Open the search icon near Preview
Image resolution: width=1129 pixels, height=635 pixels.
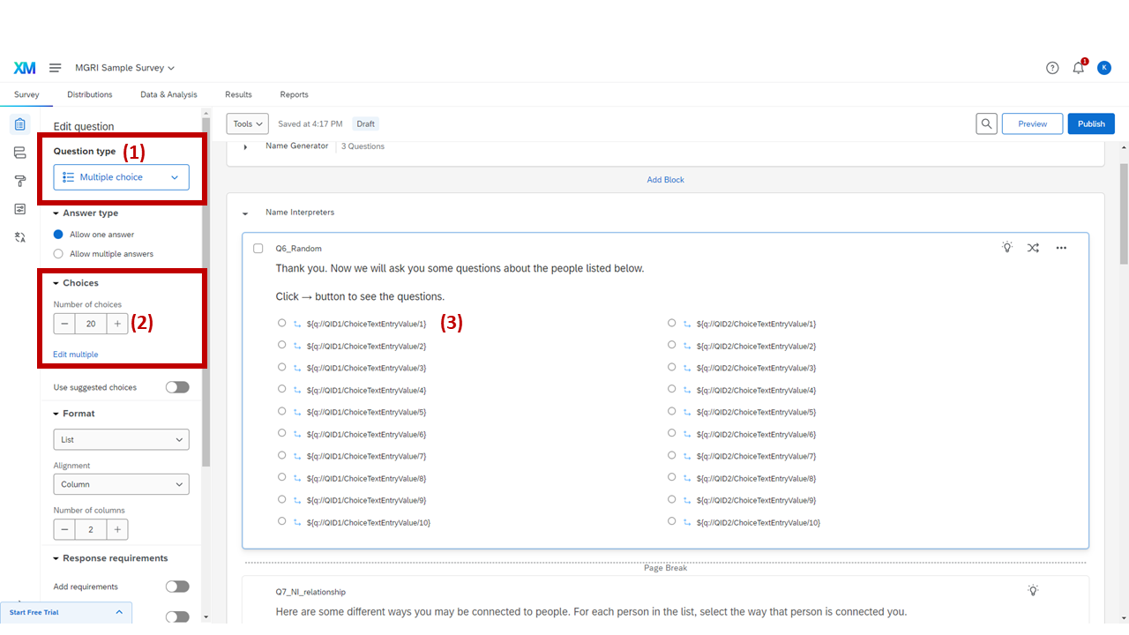(986, 123)
